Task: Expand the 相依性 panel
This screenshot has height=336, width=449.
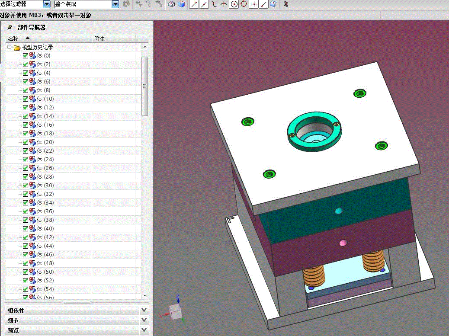Action: tap(144, 310)
